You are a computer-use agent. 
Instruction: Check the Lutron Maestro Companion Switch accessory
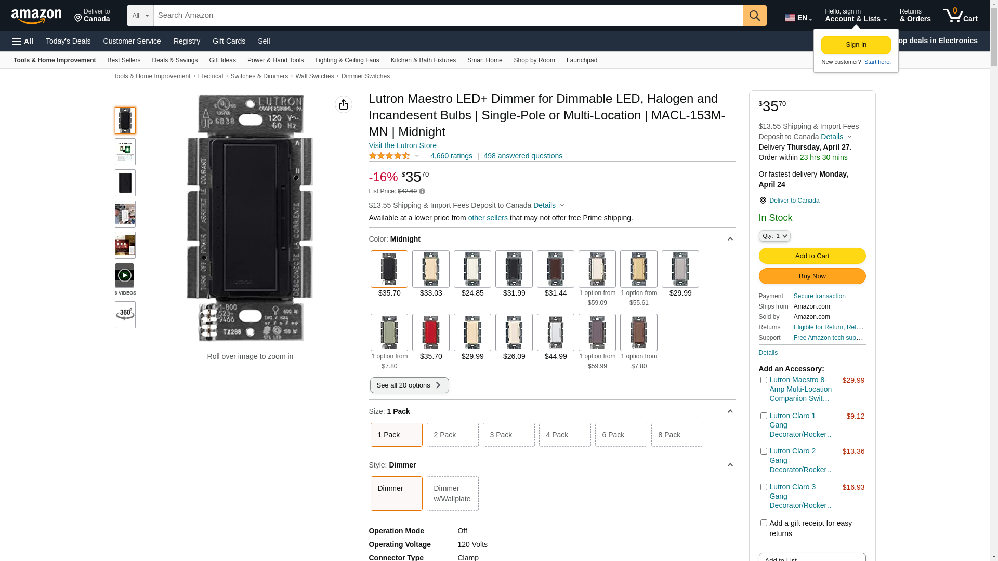coord(763,380)
